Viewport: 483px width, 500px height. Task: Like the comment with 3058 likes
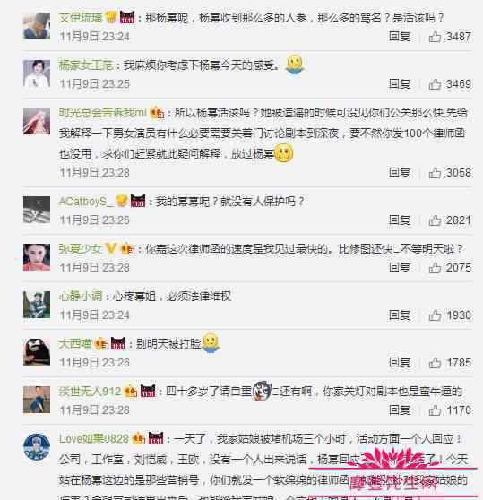[x=435, y=173]
